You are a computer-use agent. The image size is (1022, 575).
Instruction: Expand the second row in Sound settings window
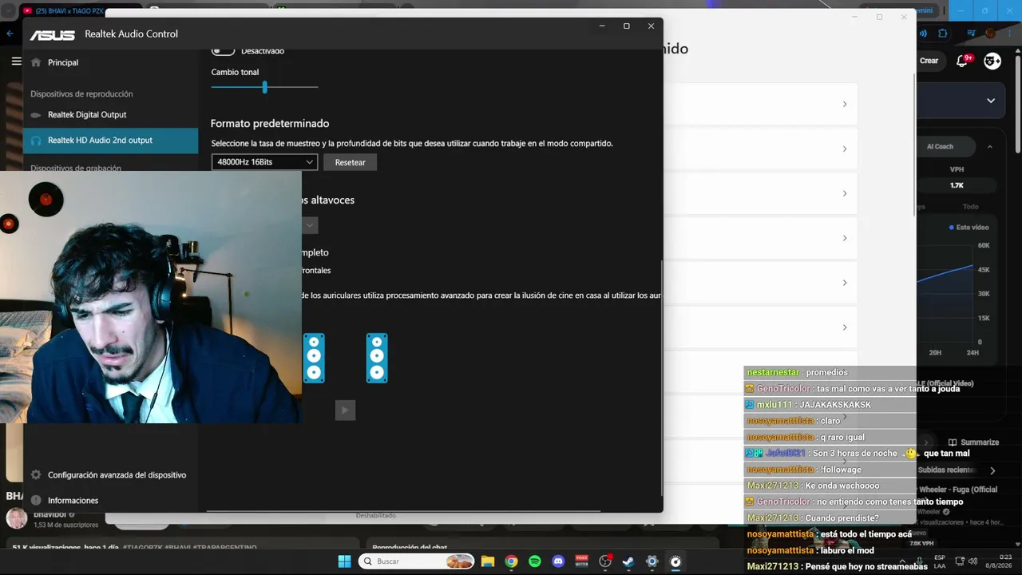[845, 149]
